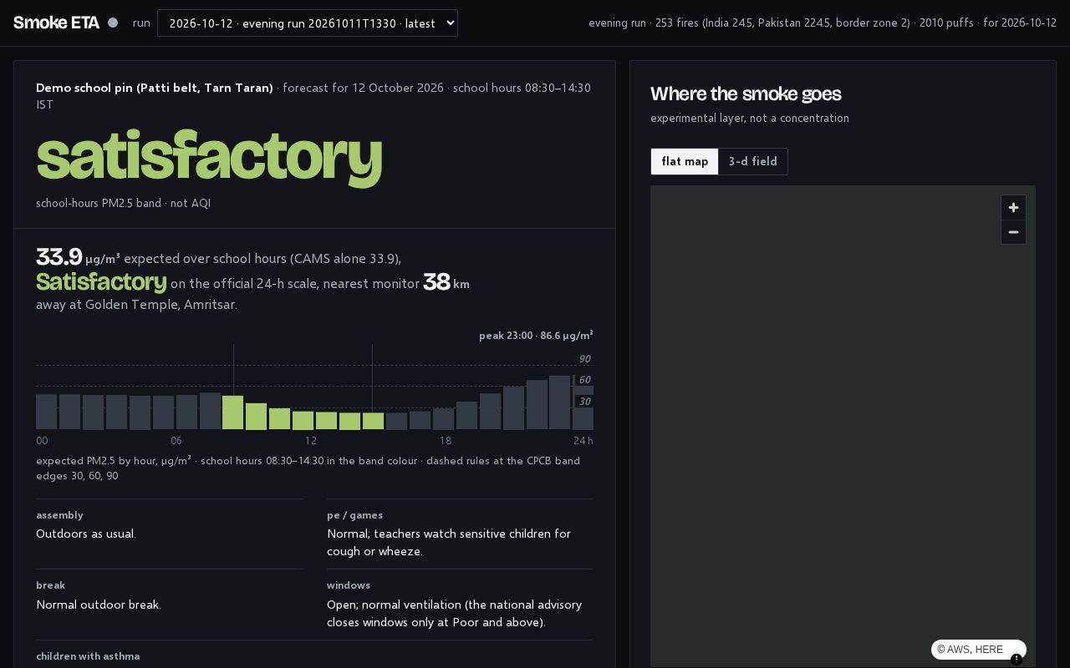Click the 'peak 23:00 · 86.6 µg/m³' label

click(x=536, y=336)
